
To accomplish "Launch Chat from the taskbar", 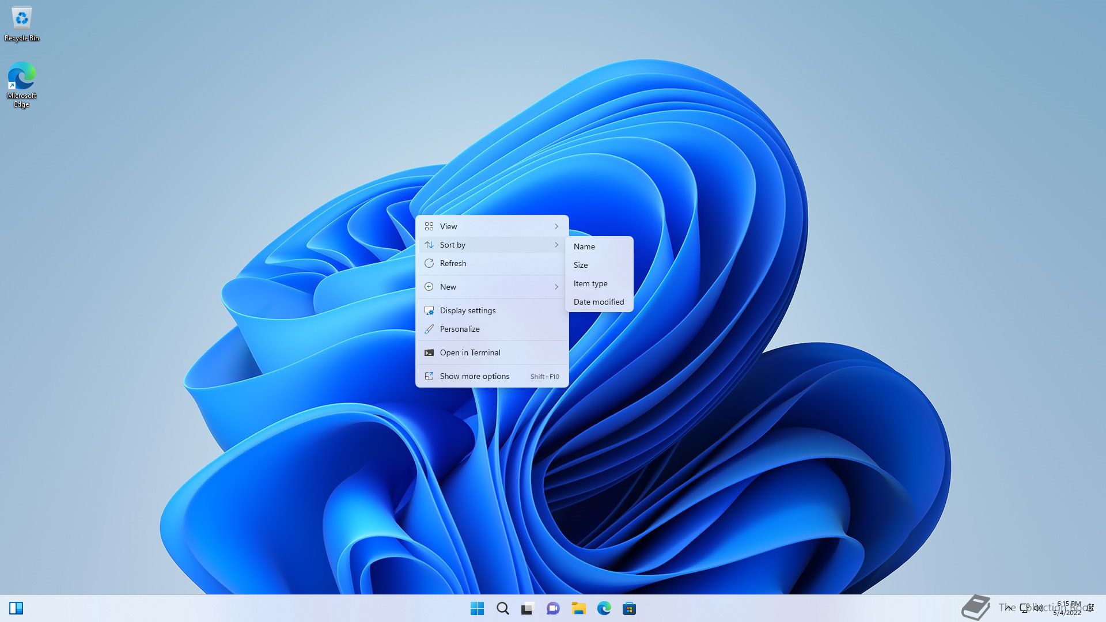I will coord(553,608).
